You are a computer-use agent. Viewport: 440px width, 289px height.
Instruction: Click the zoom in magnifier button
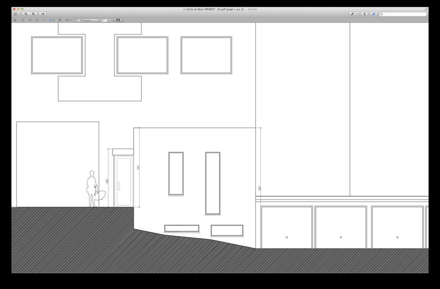(34, 14)
